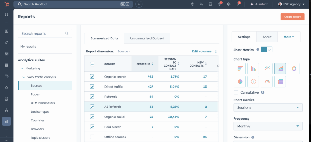Open the settings gear icon

pos(228,4)
